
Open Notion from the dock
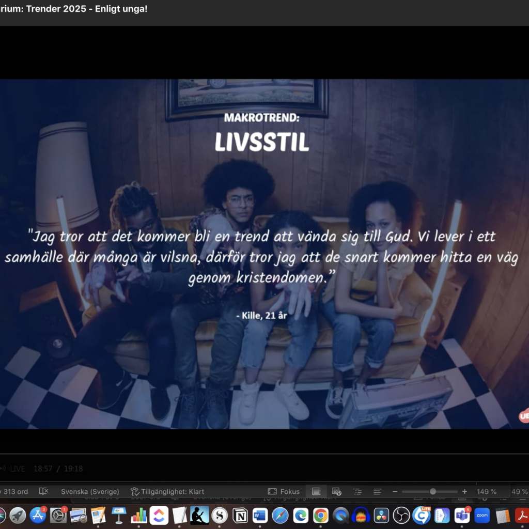pos(240,515)
